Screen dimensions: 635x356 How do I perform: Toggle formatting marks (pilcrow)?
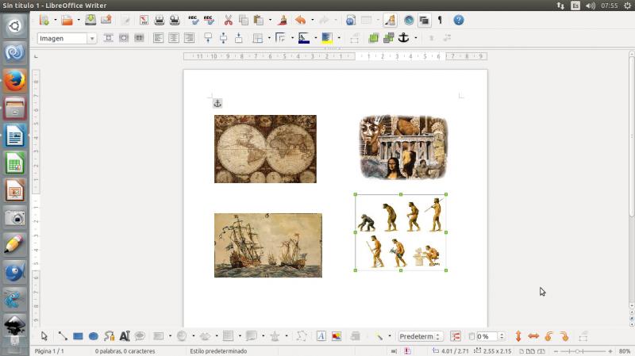pos(440,21)
